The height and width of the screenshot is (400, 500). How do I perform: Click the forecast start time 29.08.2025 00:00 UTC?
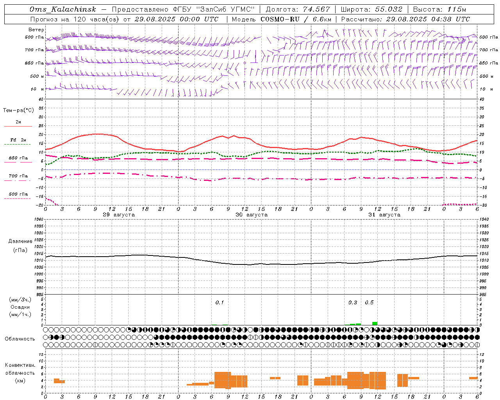[177, 19]
